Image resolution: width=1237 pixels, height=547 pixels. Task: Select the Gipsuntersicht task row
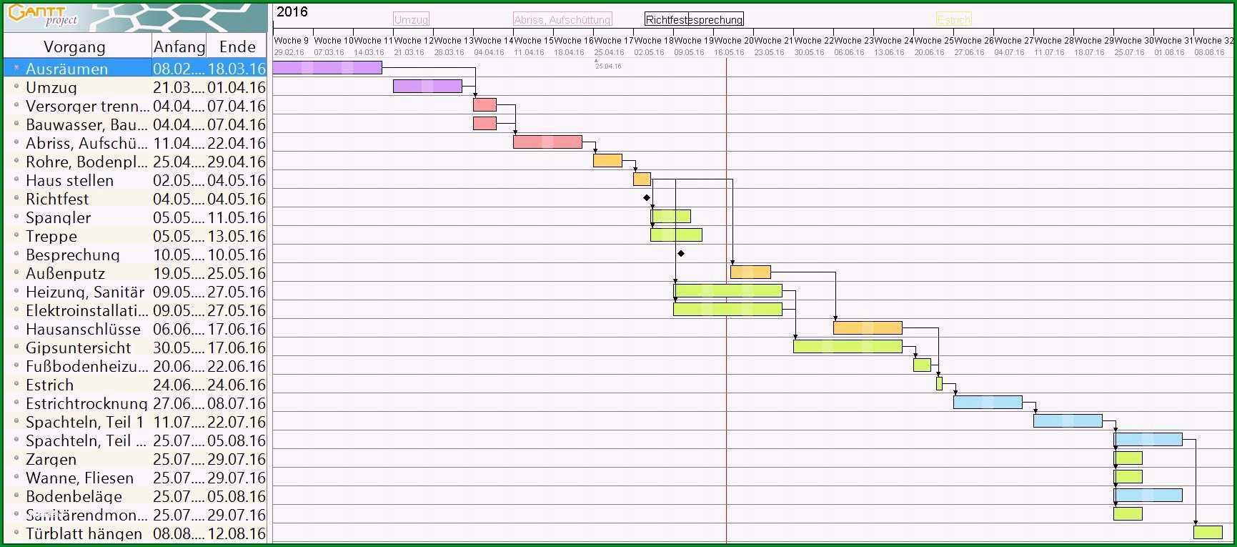click(136, 348)
